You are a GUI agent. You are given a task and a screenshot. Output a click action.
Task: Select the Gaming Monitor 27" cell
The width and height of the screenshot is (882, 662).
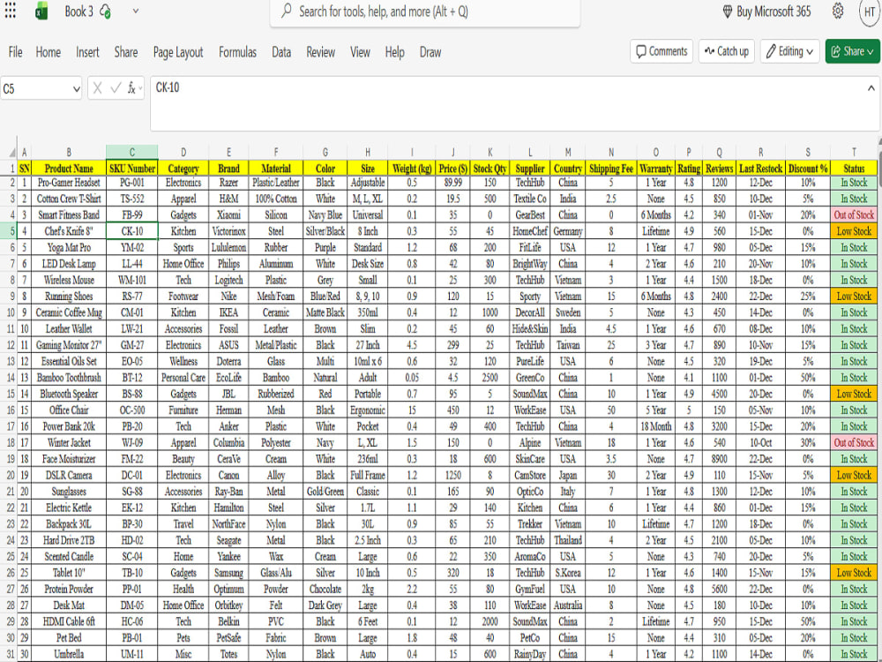coord(69,345)
